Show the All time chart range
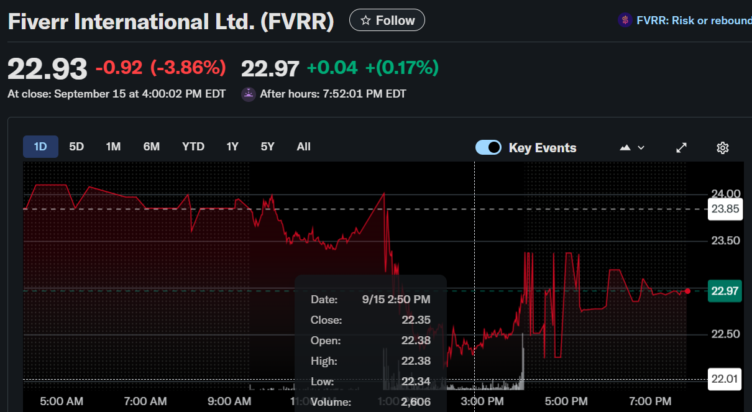 [303, 147]
